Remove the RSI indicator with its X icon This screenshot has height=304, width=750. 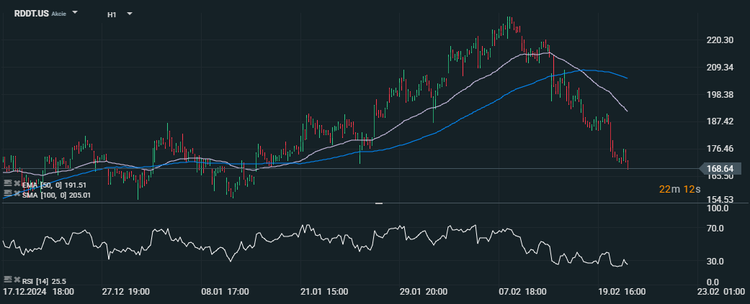click(x=17, y=279)
